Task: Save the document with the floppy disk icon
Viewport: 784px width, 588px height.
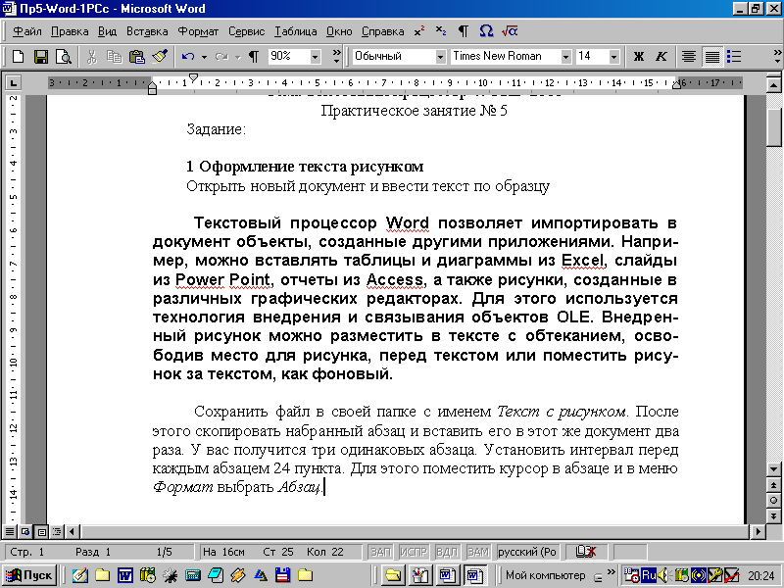Action: tap(40, 57)
